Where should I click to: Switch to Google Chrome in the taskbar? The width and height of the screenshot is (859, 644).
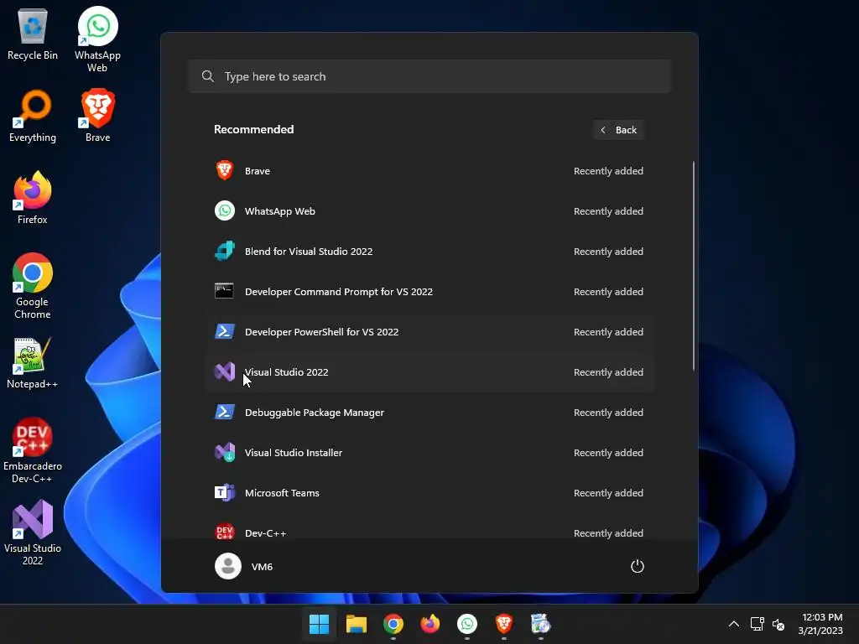(x=393, y=624)
